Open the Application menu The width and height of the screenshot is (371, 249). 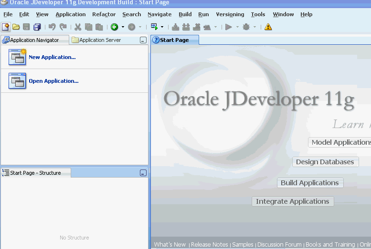tap(71, 14)
